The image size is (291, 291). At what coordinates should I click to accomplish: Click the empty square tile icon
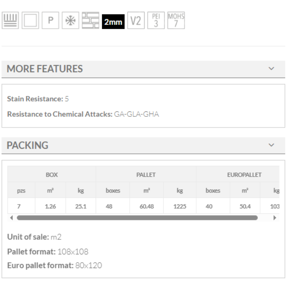point(30,21)
